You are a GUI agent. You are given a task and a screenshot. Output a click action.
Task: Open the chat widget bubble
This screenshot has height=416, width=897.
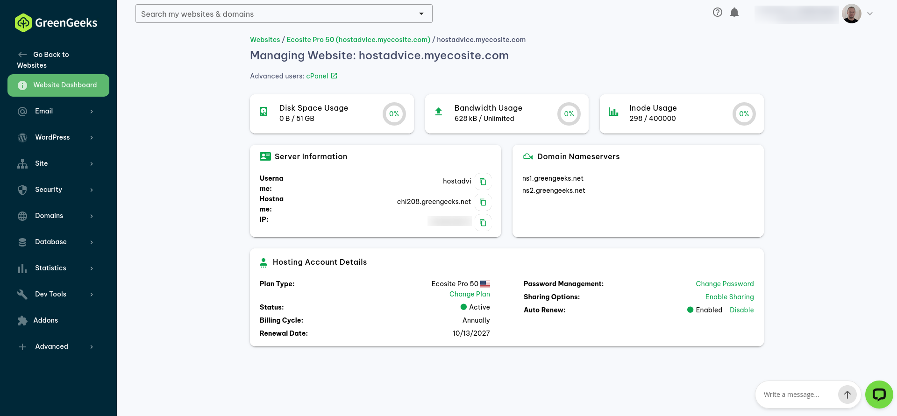(x=879, y=395)
